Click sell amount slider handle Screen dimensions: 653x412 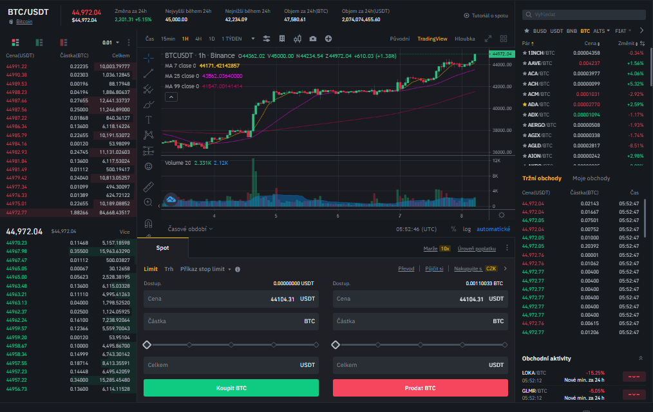[x=336, y=344]
